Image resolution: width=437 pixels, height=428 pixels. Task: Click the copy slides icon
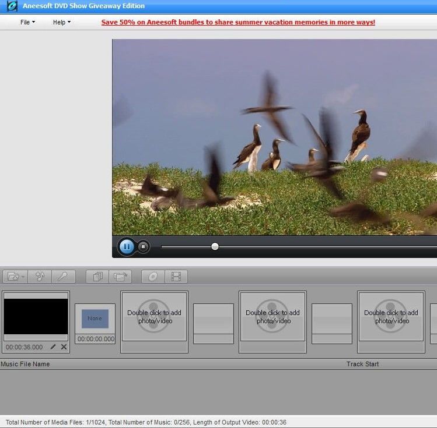coord(97,277)
